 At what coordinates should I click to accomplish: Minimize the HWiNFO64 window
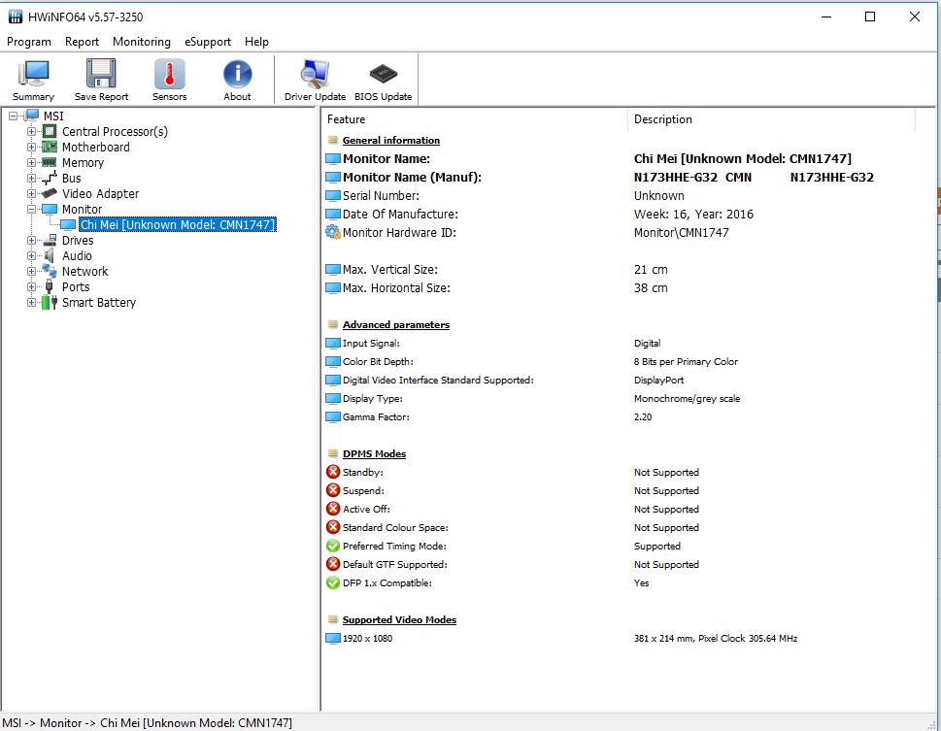(826, 17)
